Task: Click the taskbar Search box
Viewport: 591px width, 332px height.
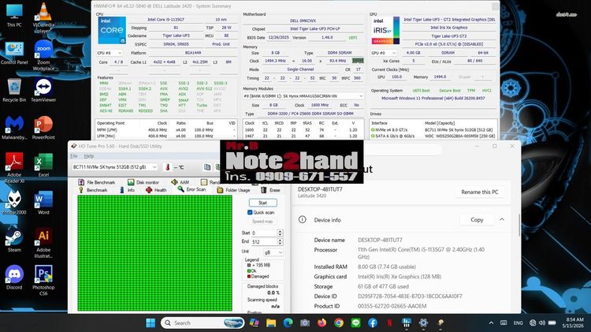Action: (x=203, y=323)
